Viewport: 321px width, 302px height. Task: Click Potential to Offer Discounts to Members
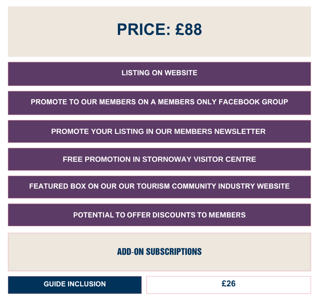[159, 215]
